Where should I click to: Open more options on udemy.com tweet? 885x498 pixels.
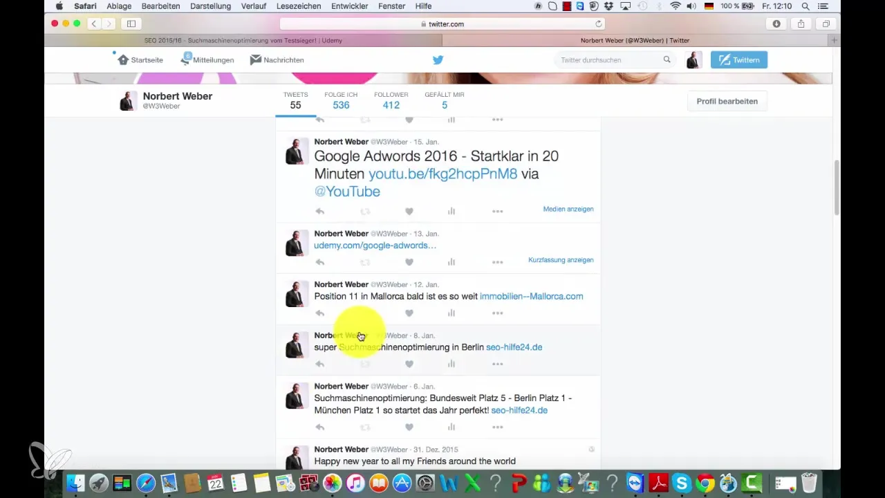point(497,262)
